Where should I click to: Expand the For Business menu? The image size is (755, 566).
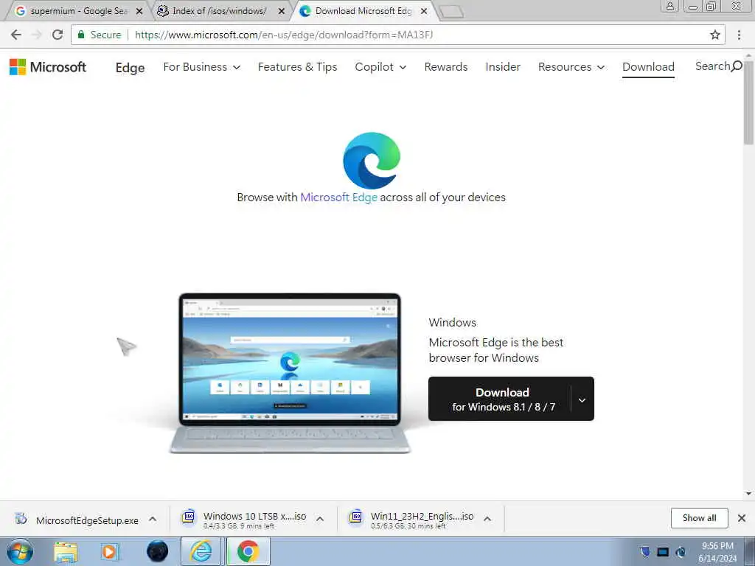(x=202, y=67)
